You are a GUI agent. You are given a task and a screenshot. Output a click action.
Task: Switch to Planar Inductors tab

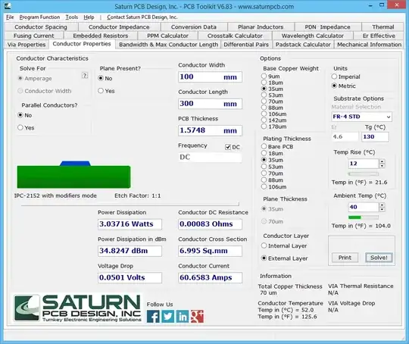[261, 27]
